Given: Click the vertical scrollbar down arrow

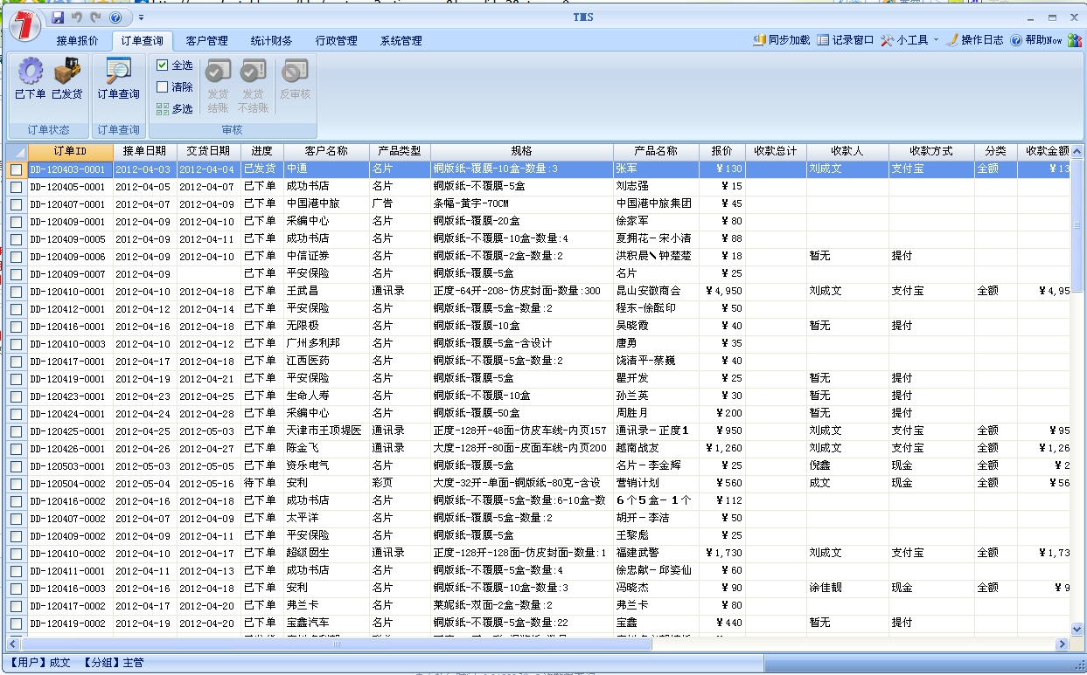Looking at the screenshot, I should tap(1077, 629).
